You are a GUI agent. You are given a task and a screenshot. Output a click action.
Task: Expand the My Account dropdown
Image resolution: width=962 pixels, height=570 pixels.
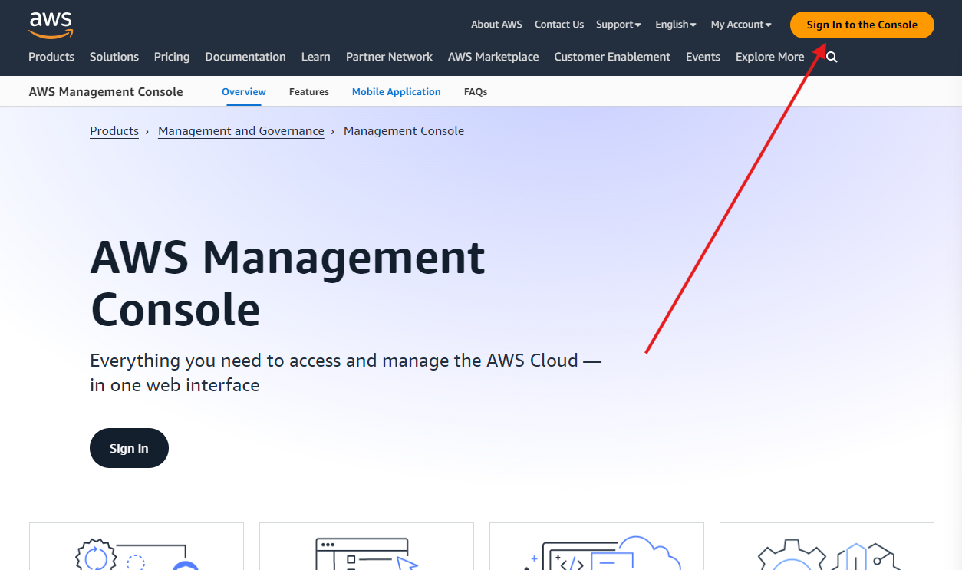pos(740,24)
